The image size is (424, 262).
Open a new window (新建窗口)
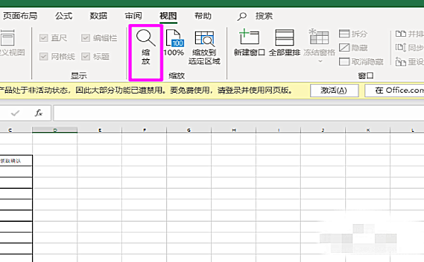[x=249, y=42]
